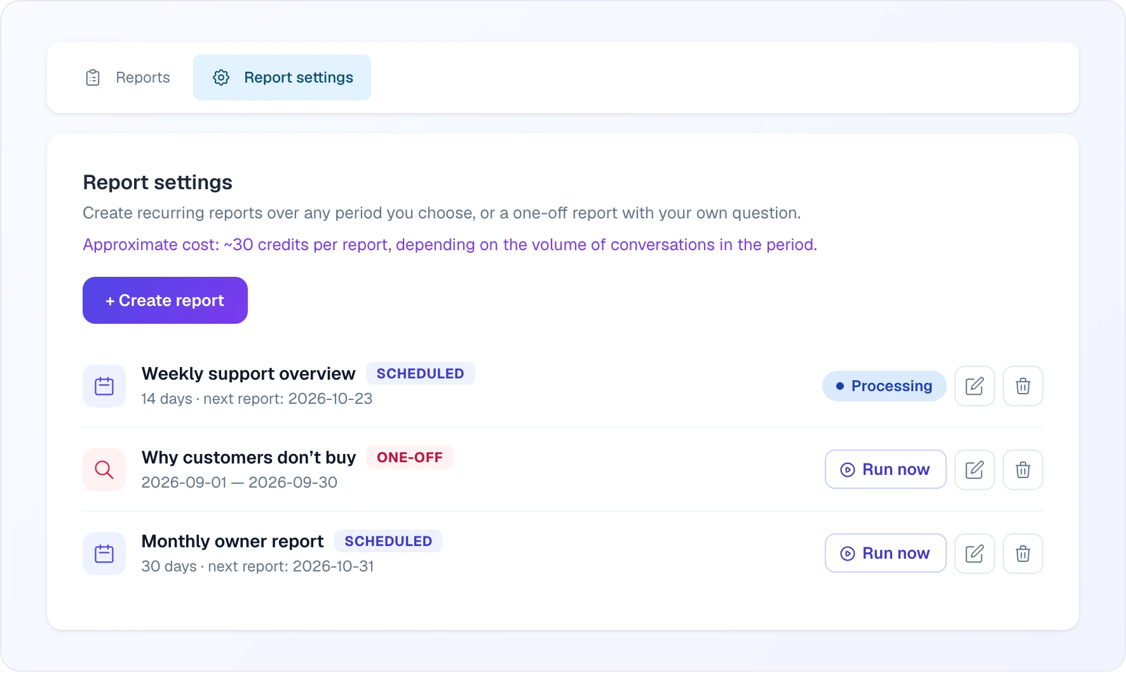Click the + Create report button
Screen dimensions: 1126x673
click(x=165, y=300)
